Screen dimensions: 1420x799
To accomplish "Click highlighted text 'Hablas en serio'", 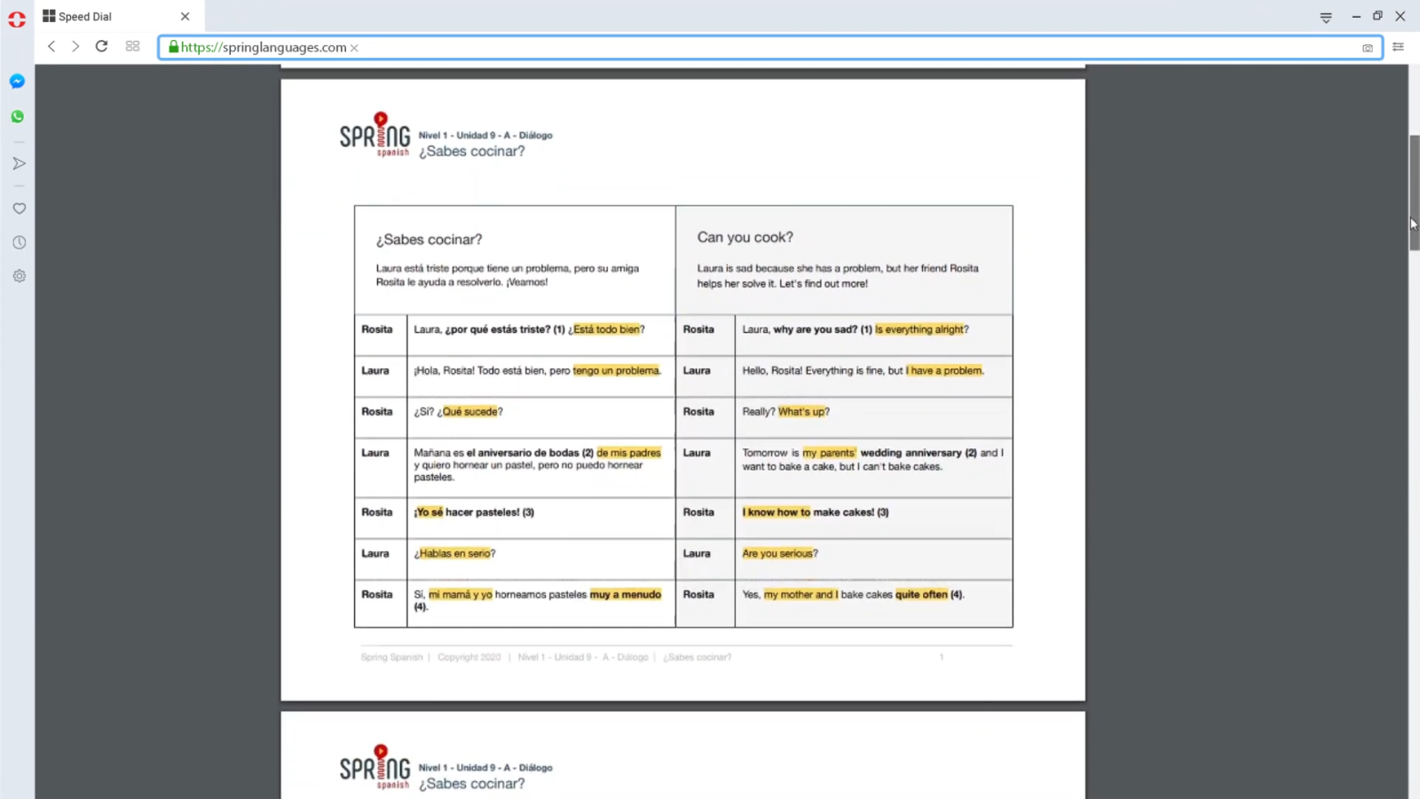I will (454, 553).
